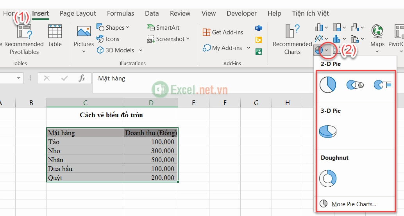The width and height of the screenshot is (404, 216).
Task: Open the Formulas ribbon tab
Action: pos(121,13)
